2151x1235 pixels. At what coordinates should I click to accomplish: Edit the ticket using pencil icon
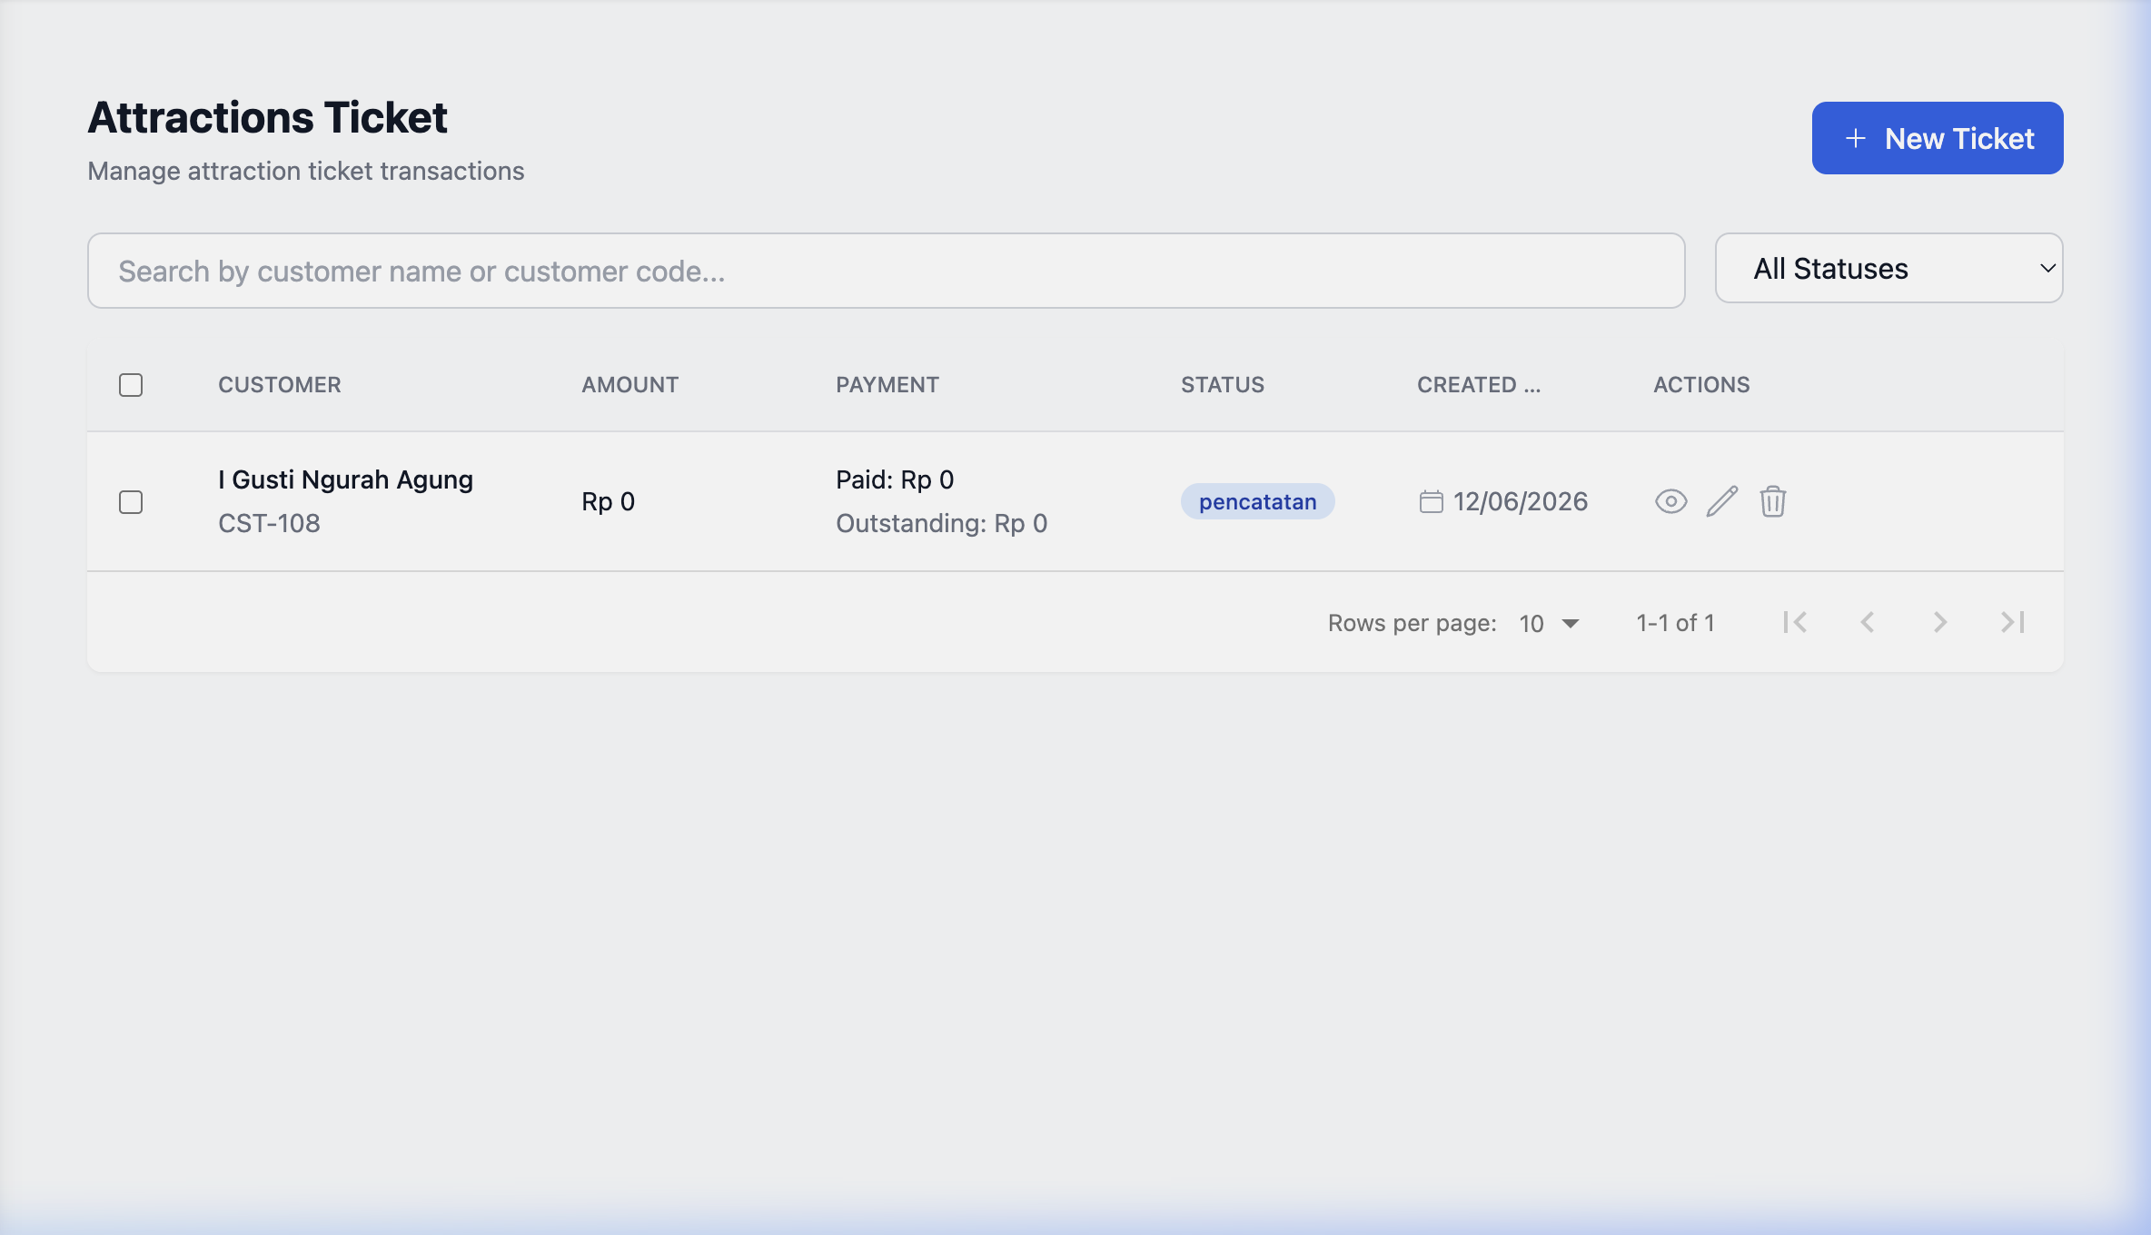[x=1721, y=501]
